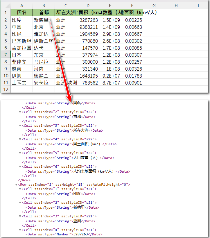The width and height of the screenshot is (210, 238).
Task: Collapse the Cell Index 4 StyleID s21 node
Action: point(20,230)
